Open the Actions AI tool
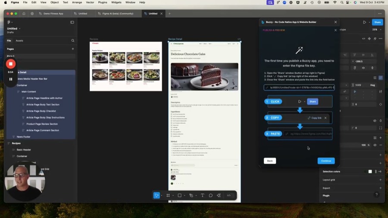Image resolution: width=388 pixels, height=218 pixels. coord(219,196)
